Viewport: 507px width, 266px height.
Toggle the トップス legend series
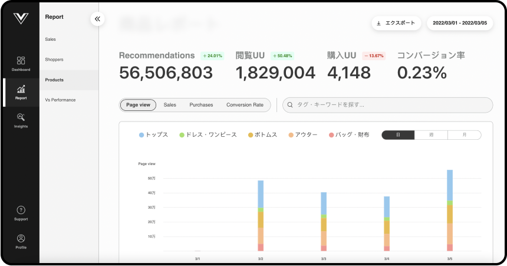[154, 135]
